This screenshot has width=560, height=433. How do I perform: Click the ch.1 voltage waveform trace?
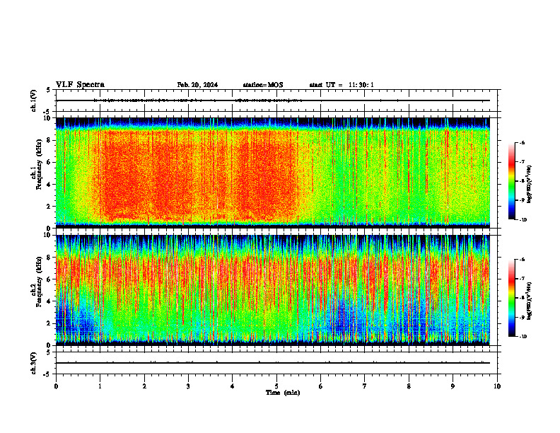(x=273, y=100)
